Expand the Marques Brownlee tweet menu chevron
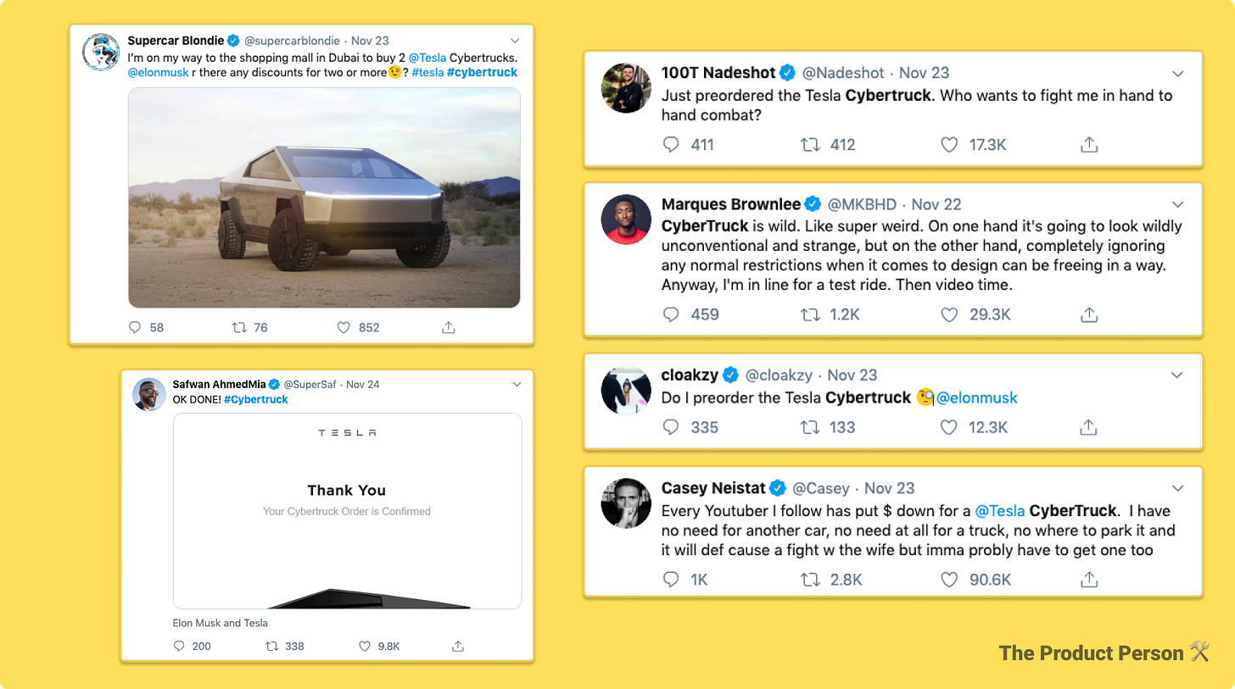The height and width of the screenshot is (689, 1235). click(x=1177, y=205)
